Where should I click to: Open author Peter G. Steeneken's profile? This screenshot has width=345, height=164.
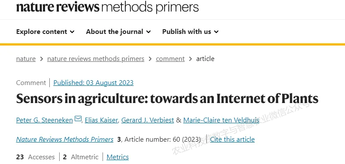45,120
